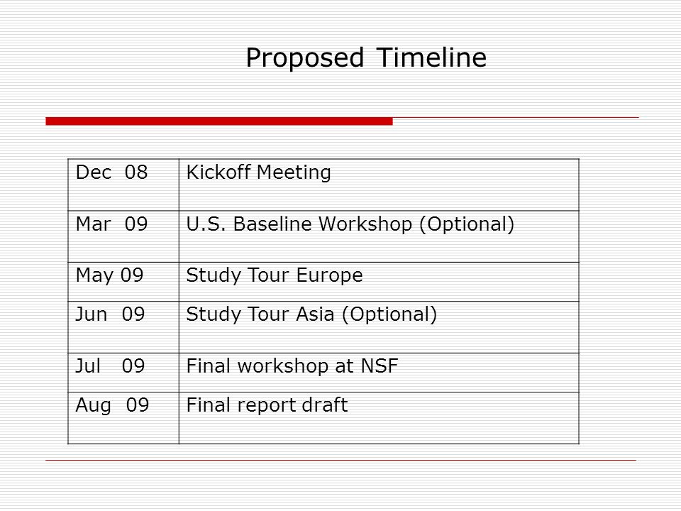The height and width of the screenshot is (511, 681).
Task: Select the Aug 09 date cell
Action: 123,417
